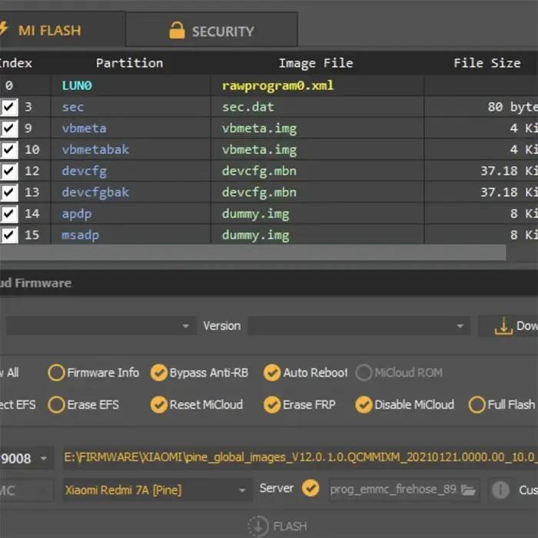
Task: Uncheck the sec partition row checkbox
Action: pos(8,107)
